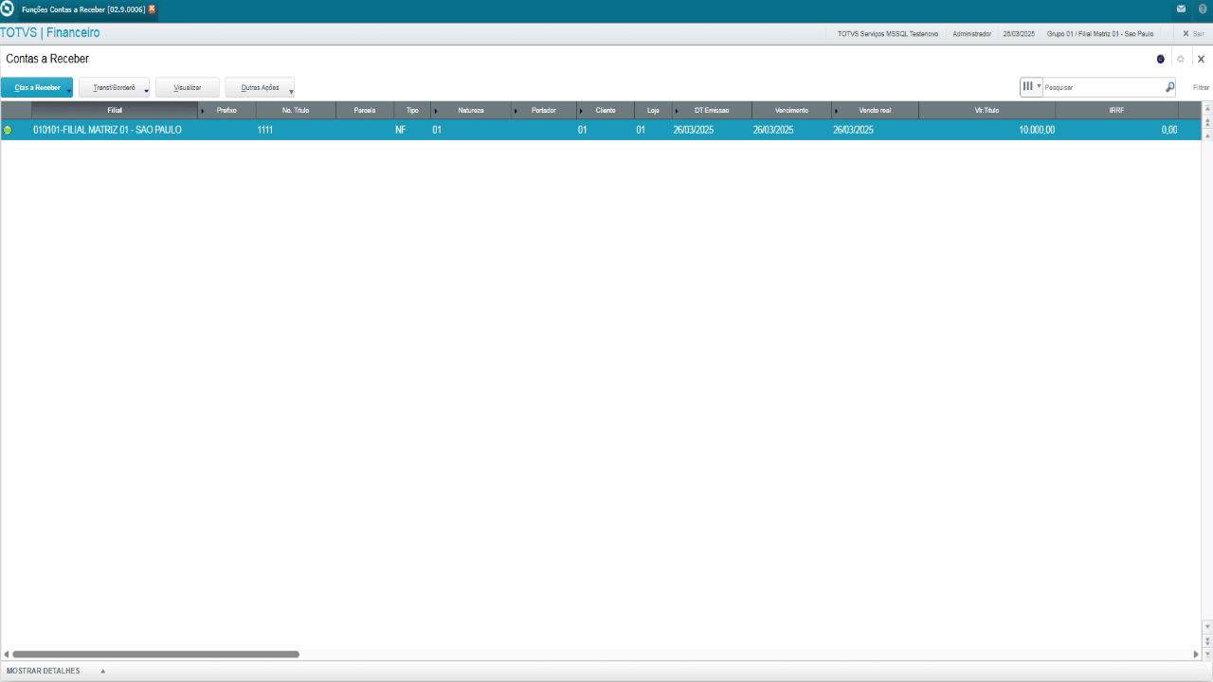
Task: Sort by the Vlr.Titulo column header
Action: (987, 110)
